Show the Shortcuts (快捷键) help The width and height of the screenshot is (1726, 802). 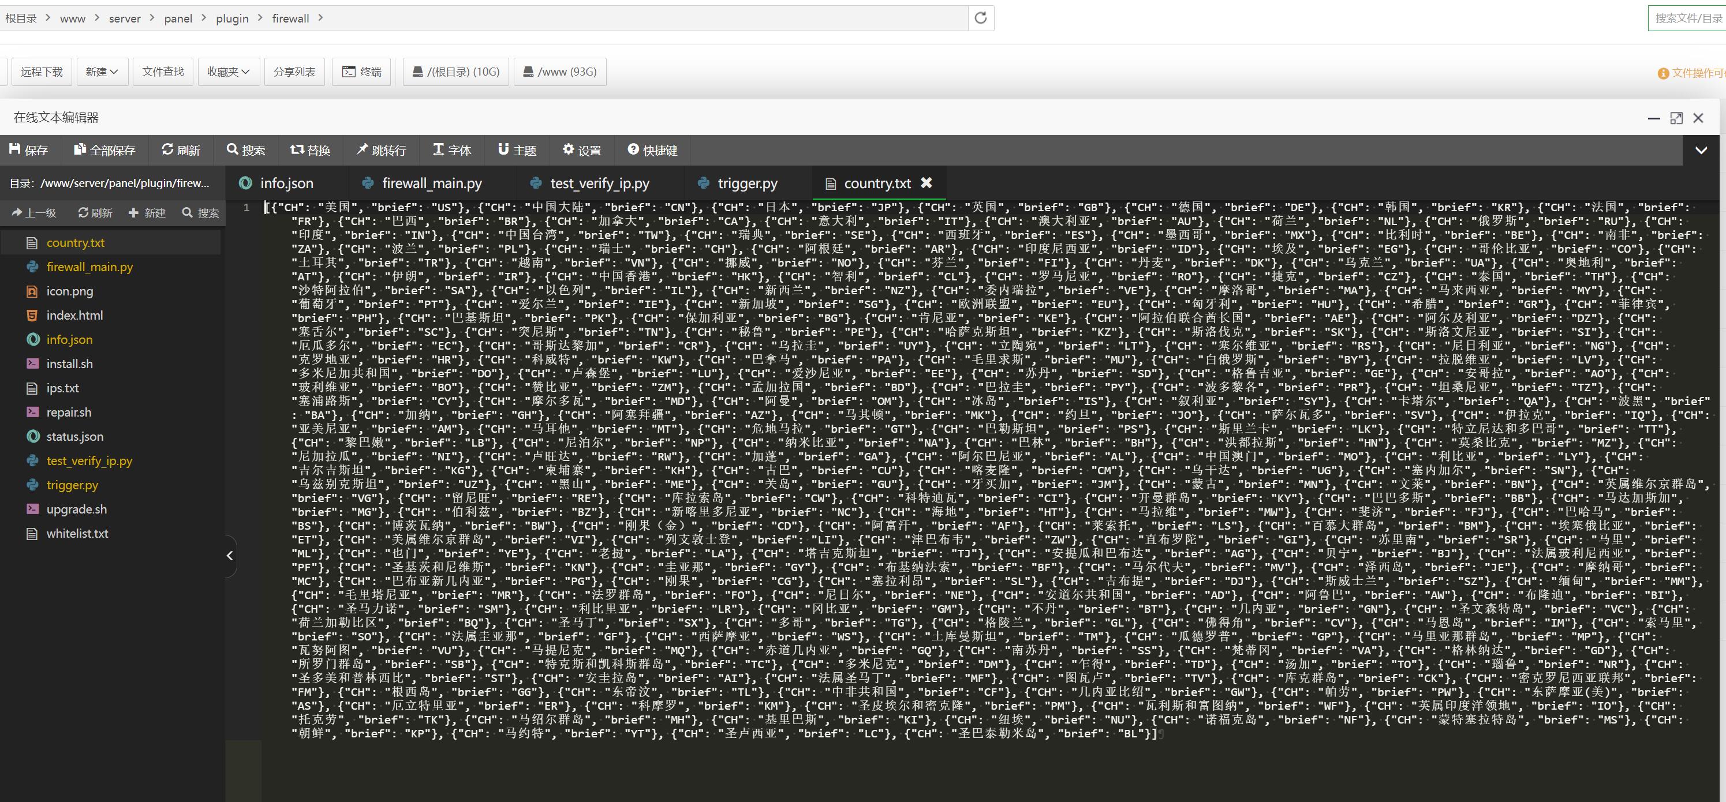pyautogui.click(x=653, y=150)
